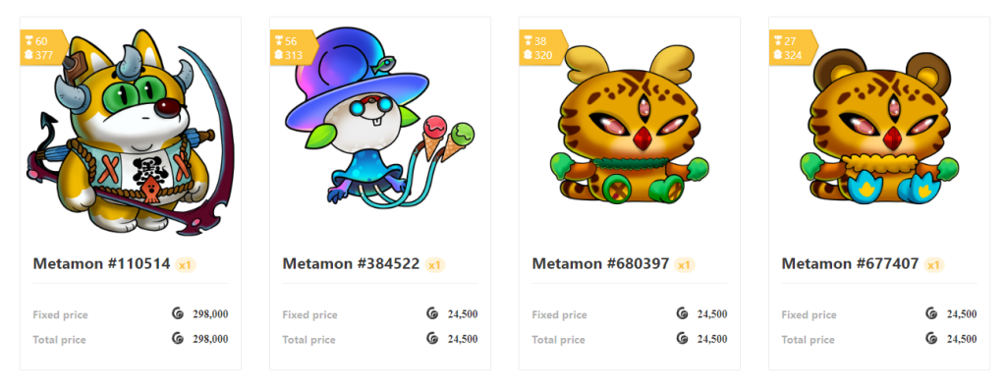1006x390 pixels.
Task: Open the Metamon #677407 title link
Action: [x=850, y=263]
